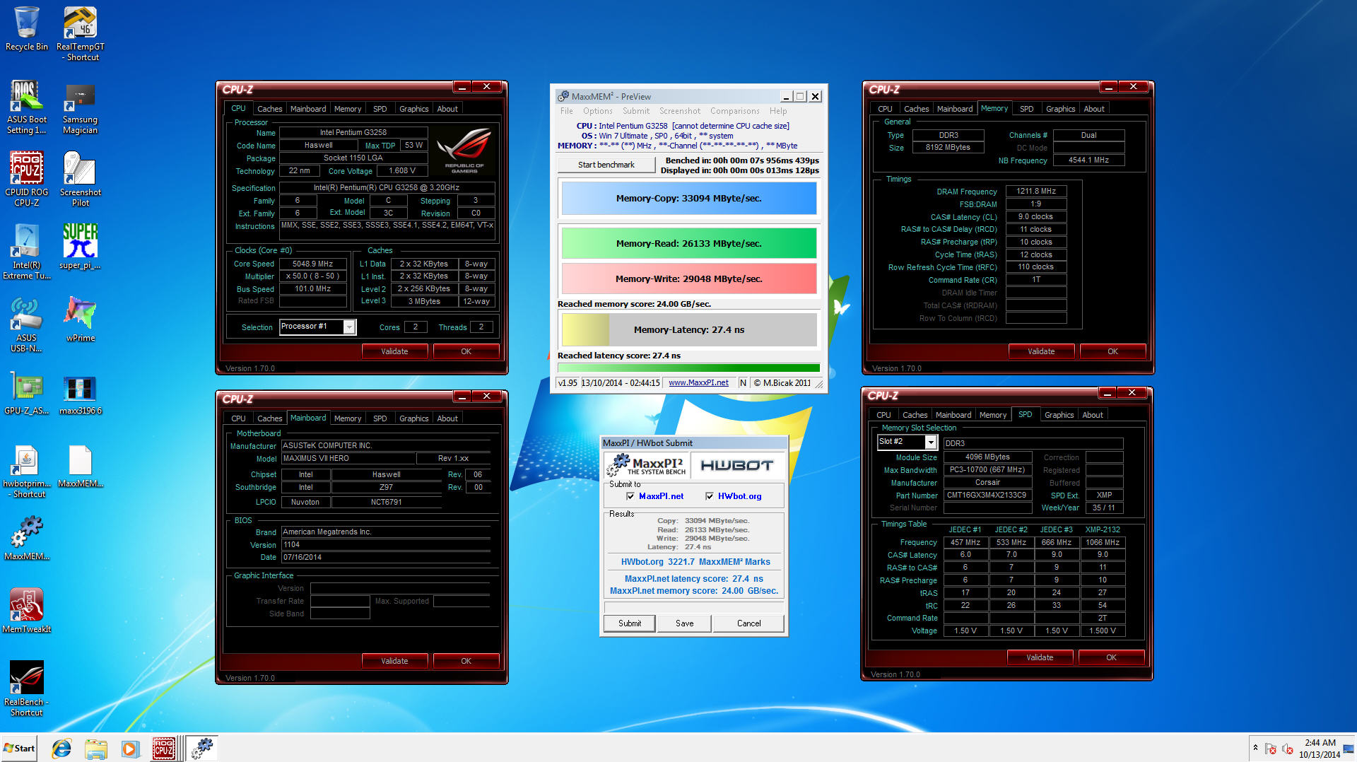The height and width of the screenshot is (762, 1357).
Task: Open the Recycle Bin desktop icon
Action: [27, 28]
